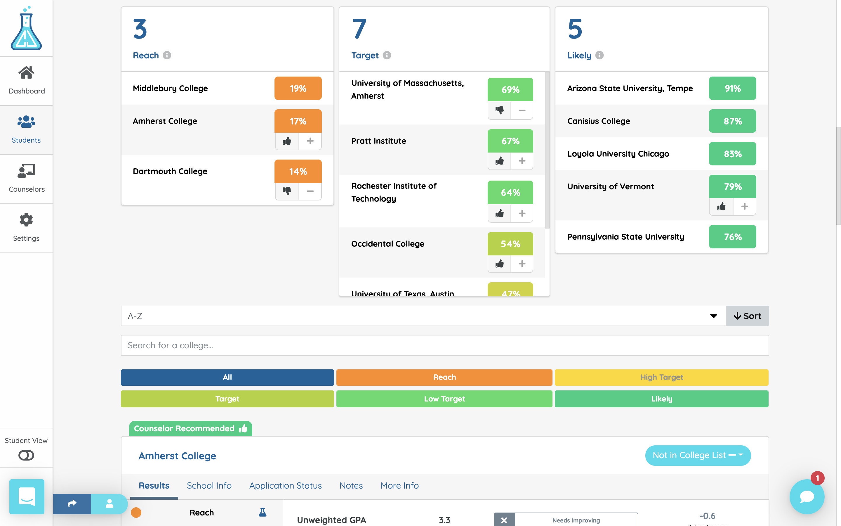The width and height of the screenshot is (841, 526).
Task: Click the Needs Improving GPA indicator
Action: [576, 520]
